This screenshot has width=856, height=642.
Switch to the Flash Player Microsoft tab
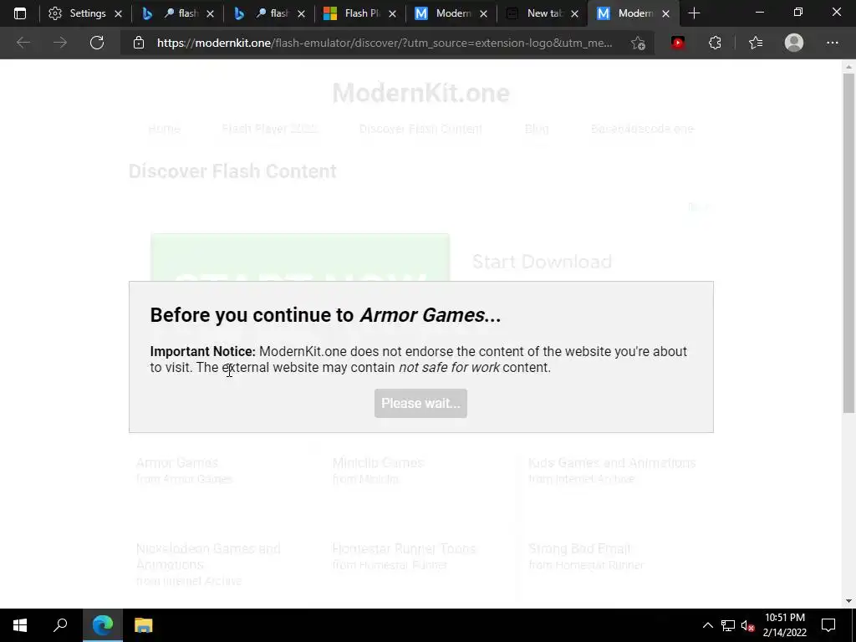(x=354, y=13)
